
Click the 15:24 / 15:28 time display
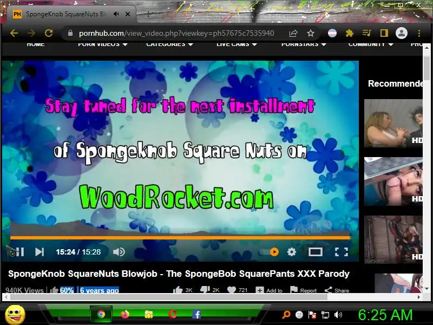click(x=78, y=252)
